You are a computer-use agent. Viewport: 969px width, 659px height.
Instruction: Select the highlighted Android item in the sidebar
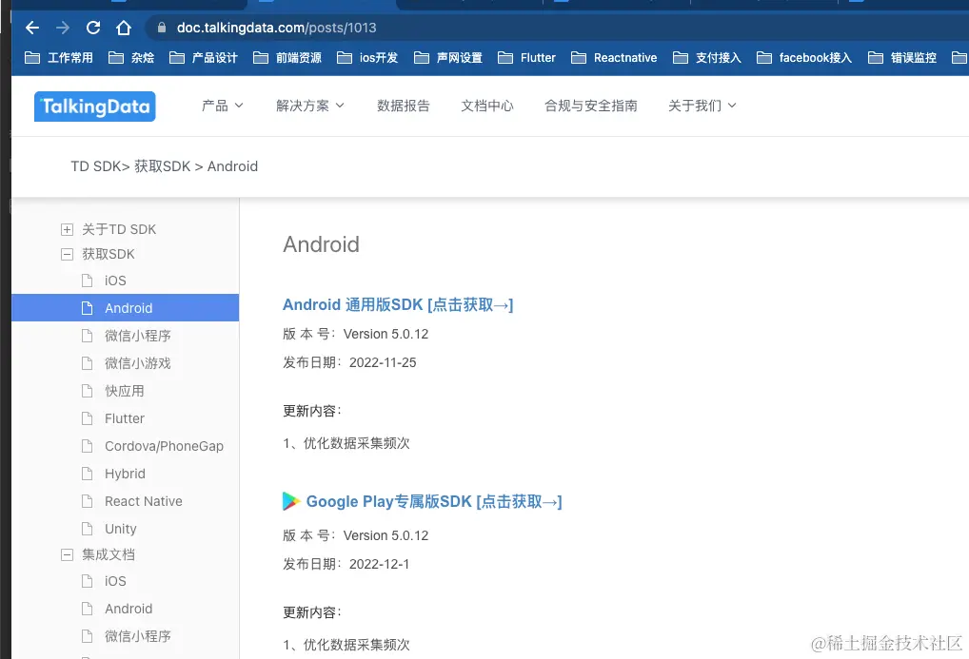coord(125,307)
